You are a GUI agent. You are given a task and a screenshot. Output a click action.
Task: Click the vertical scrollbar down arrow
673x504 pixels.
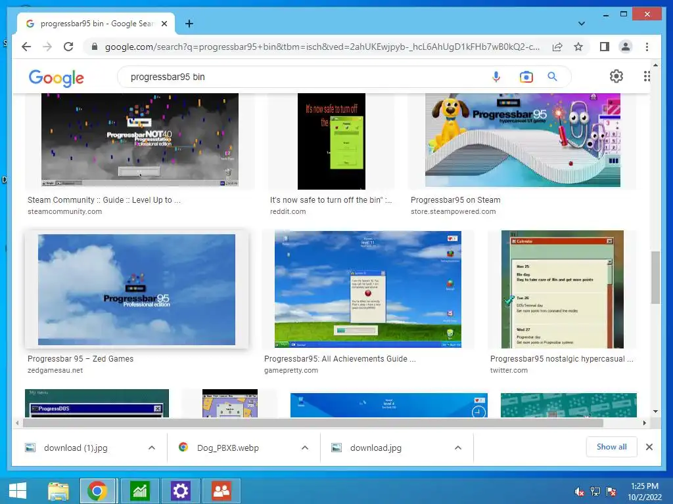[655, 411]
